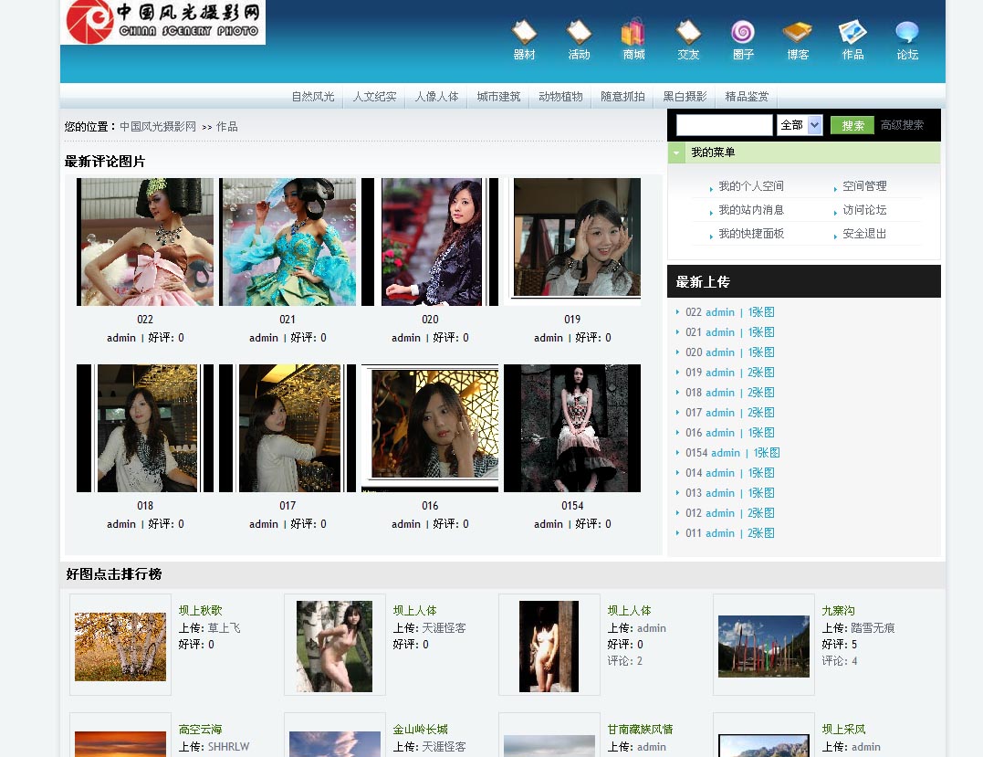This screenshot has height=757, width=983.
Task: Click 安全退出 logout link
Action: coord(864,234)
